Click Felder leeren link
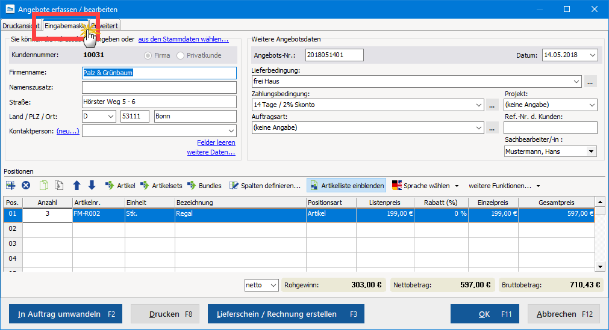 pos(216,142)
